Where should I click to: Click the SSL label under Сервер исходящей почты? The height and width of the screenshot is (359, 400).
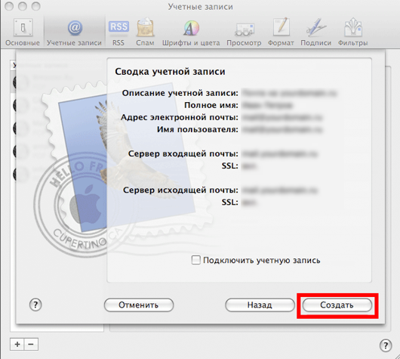[230, 203]
